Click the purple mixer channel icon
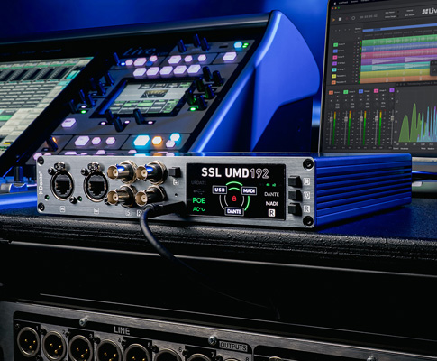Screen dimensions: 437x361 392,90
